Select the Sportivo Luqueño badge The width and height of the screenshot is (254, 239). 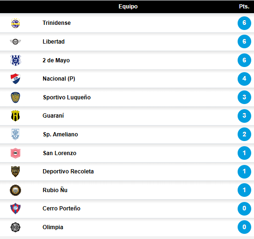15,97
